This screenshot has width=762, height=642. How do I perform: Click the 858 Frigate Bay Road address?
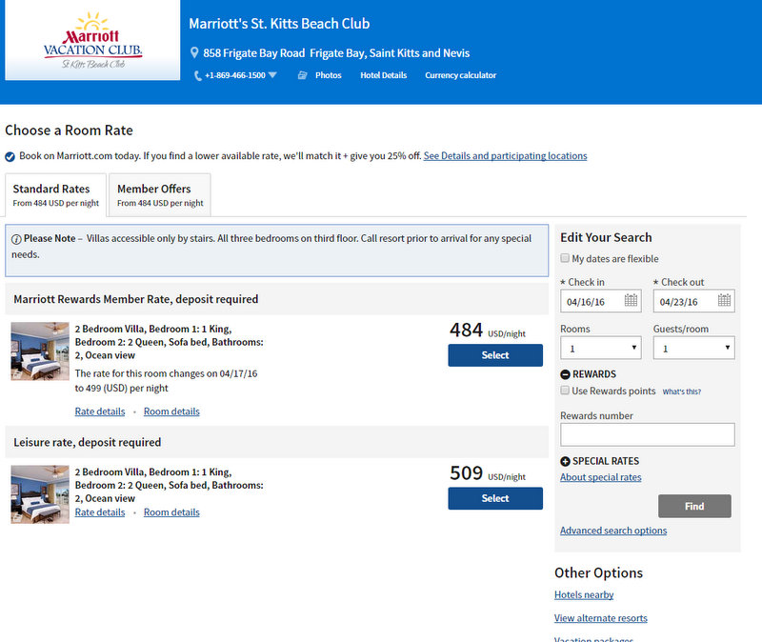pos(336,53)
